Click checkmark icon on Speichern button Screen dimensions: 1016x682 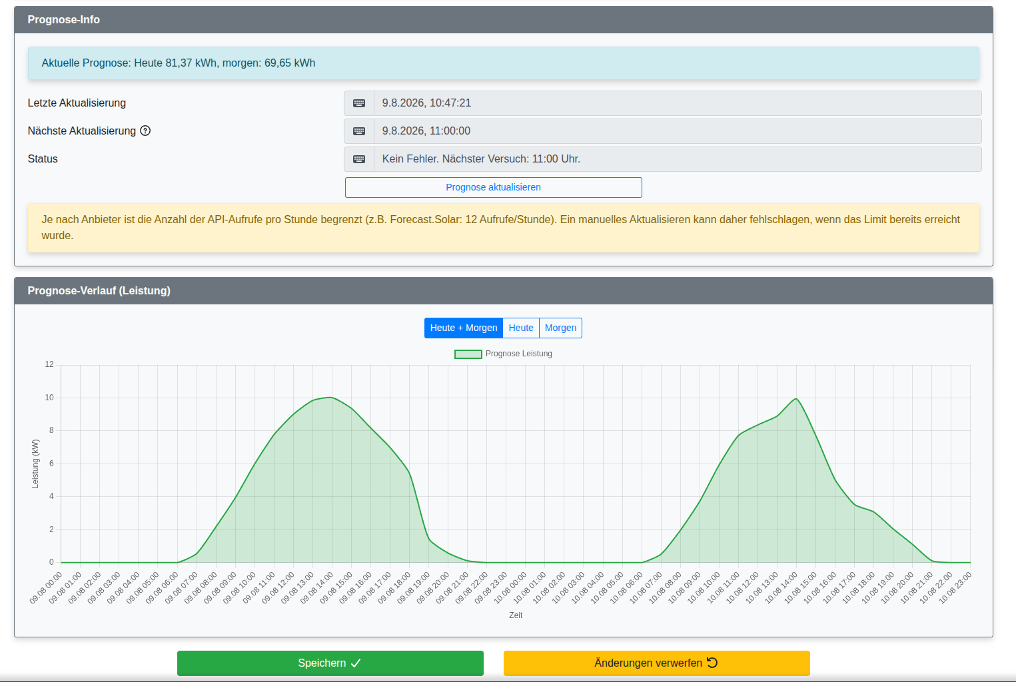pos(356,663)
